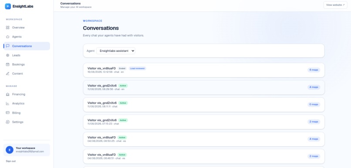This screenshot has height=168, width=351.
Task: Click the Ended status badge
Action: [122, 68]
